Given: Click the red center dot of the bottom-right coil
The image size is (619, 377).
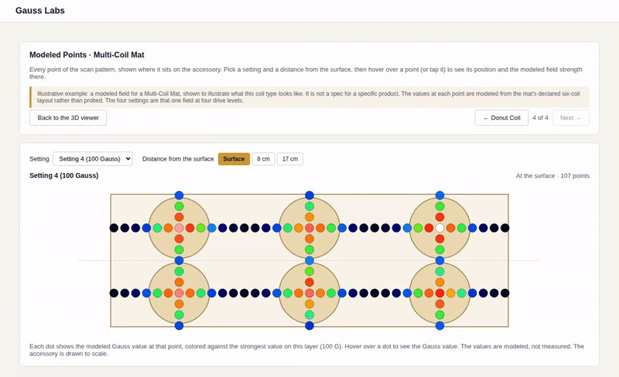Looking at the screenshot, I should pyautogui.click(x=439, y=293).
